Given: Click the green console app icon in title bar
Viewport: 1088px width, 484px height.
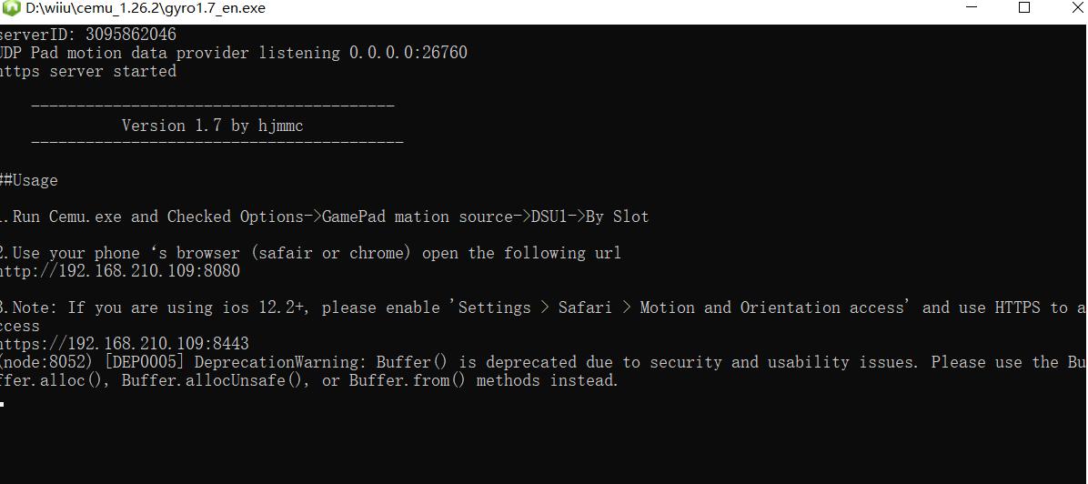Looking at the screenshot, I should (x=11, y=8).
